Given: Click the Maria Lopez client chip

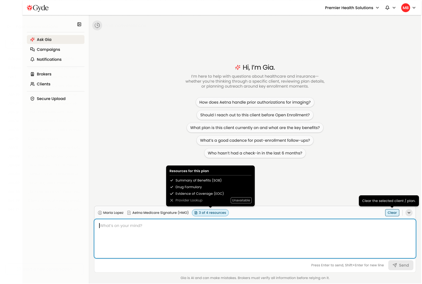Looking at the screenshot, I should pyautogui.click(x=111, y=213).
